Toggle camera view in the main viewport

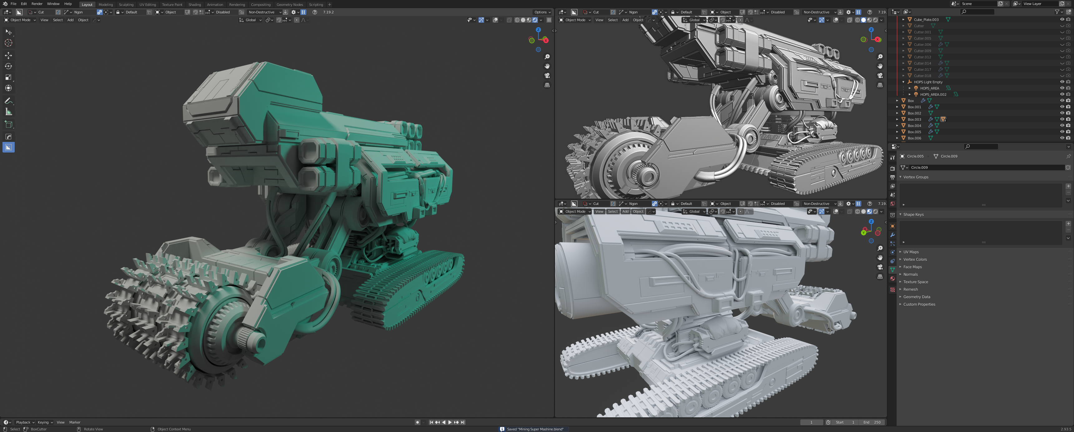click(547, 75)
